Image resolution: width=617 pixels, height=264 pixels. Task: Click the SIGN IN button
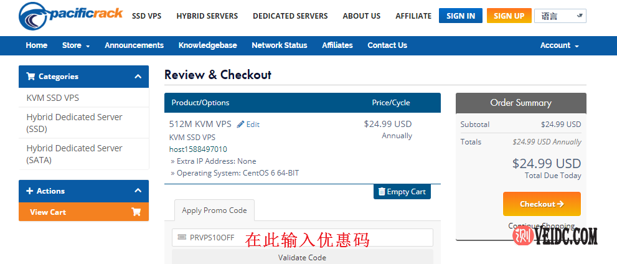[460, 16]
